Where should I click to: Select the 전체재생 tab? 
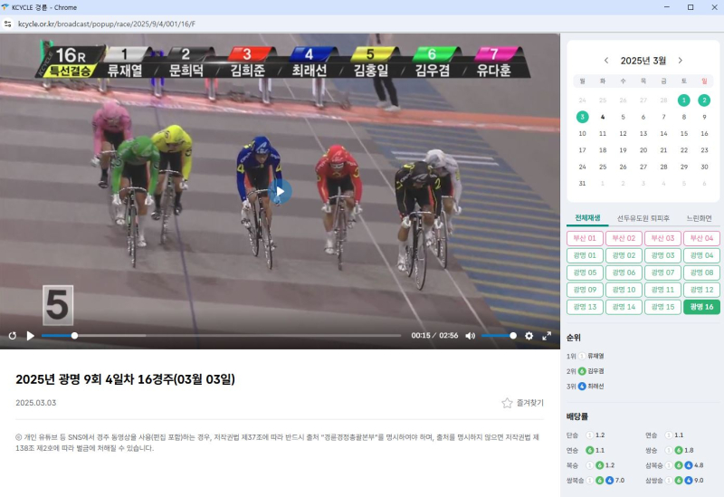point(587,218)
